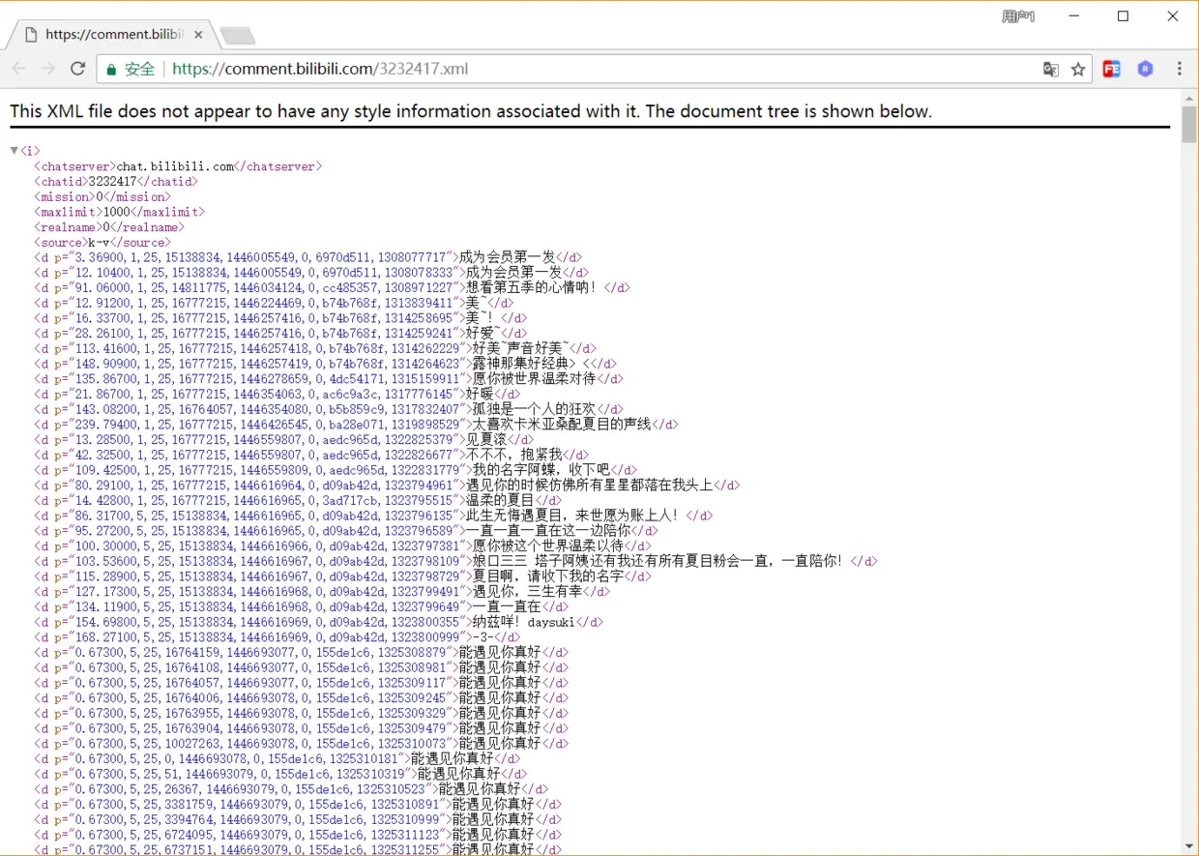
Task: Click comment text 愿你被世界温柔对待
Action: coord(535,379)
